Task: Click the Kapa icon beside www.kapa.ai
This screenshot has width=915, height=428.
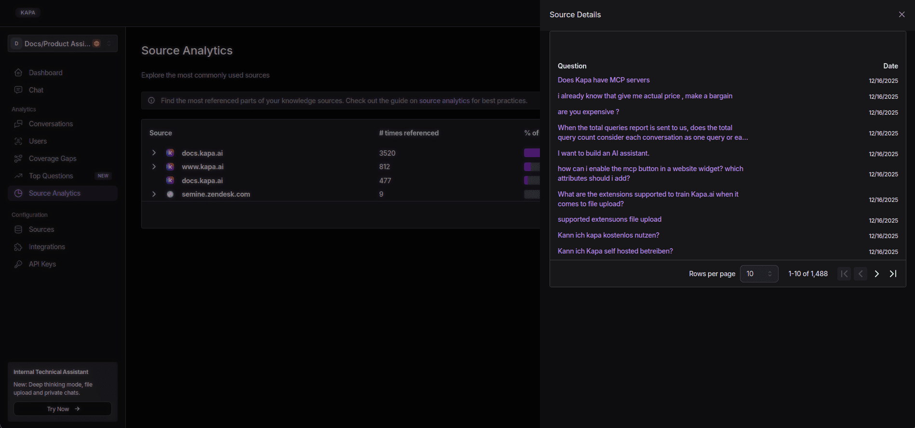Action: point(170,167)
